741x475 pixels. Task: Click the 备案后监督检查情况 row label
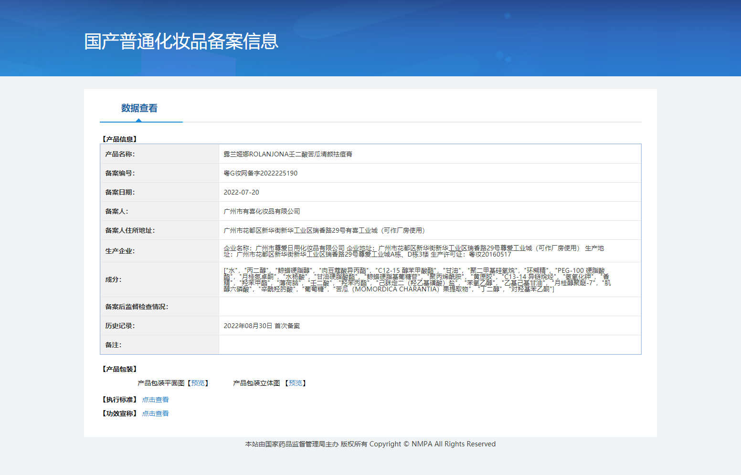tap(137, 307)
